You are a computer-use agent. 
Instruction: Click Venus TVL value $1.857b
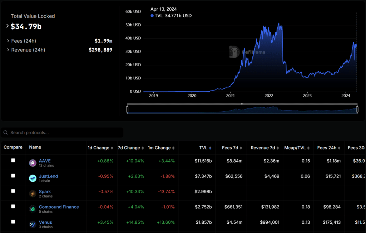coord(204,222)
